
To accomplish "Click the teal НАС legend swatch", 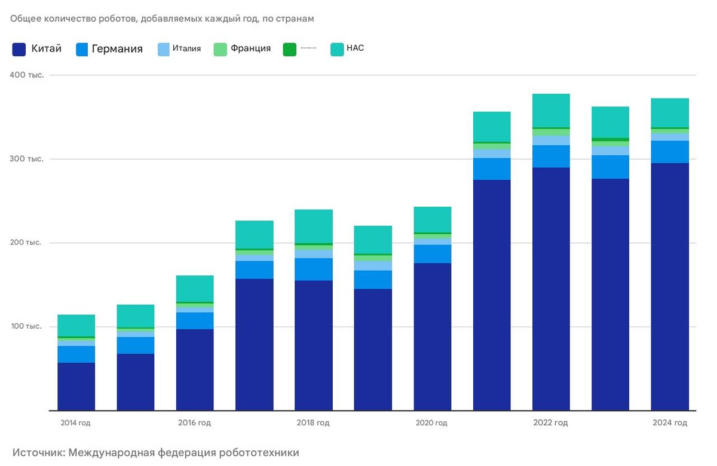I will (337, 50).
